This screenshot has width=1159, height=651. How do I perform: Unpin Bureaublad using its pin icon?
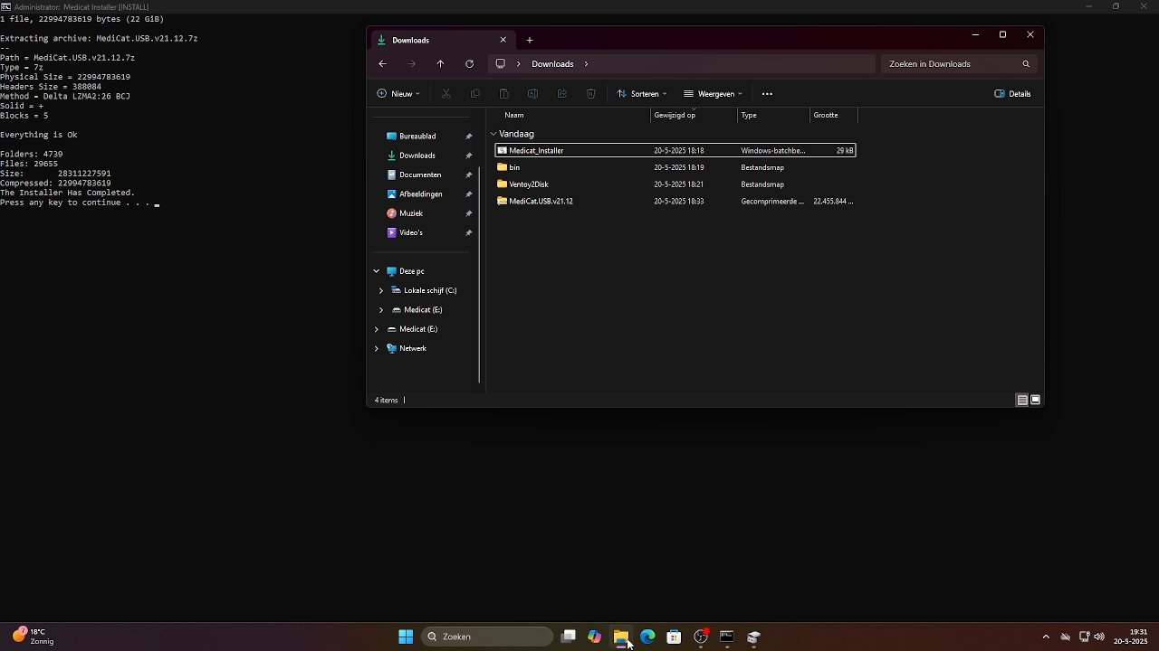[469, 137]
